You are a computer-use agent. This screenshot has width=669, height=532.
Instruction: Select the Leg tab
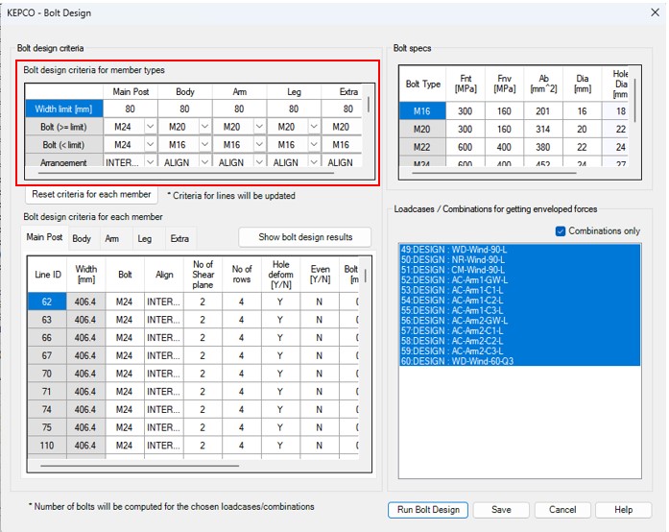click(x=144, y=238)
